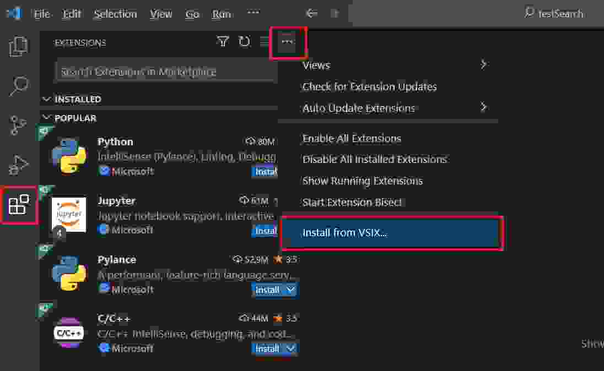Go forward with the navigation arrow
Image resolution: width=604 pixels, height=371 pixels.
(335, 13)
